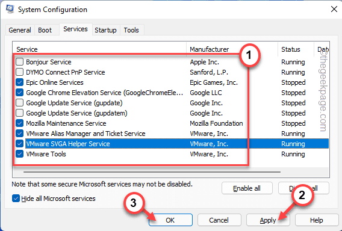342x231 pixels.
Task: Select the Epic Online Services name
Action: [55, 82]
